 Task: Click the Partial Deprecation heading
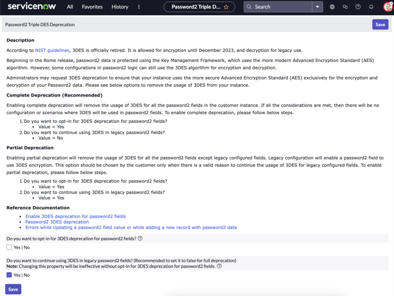click(x=30, y=148)
